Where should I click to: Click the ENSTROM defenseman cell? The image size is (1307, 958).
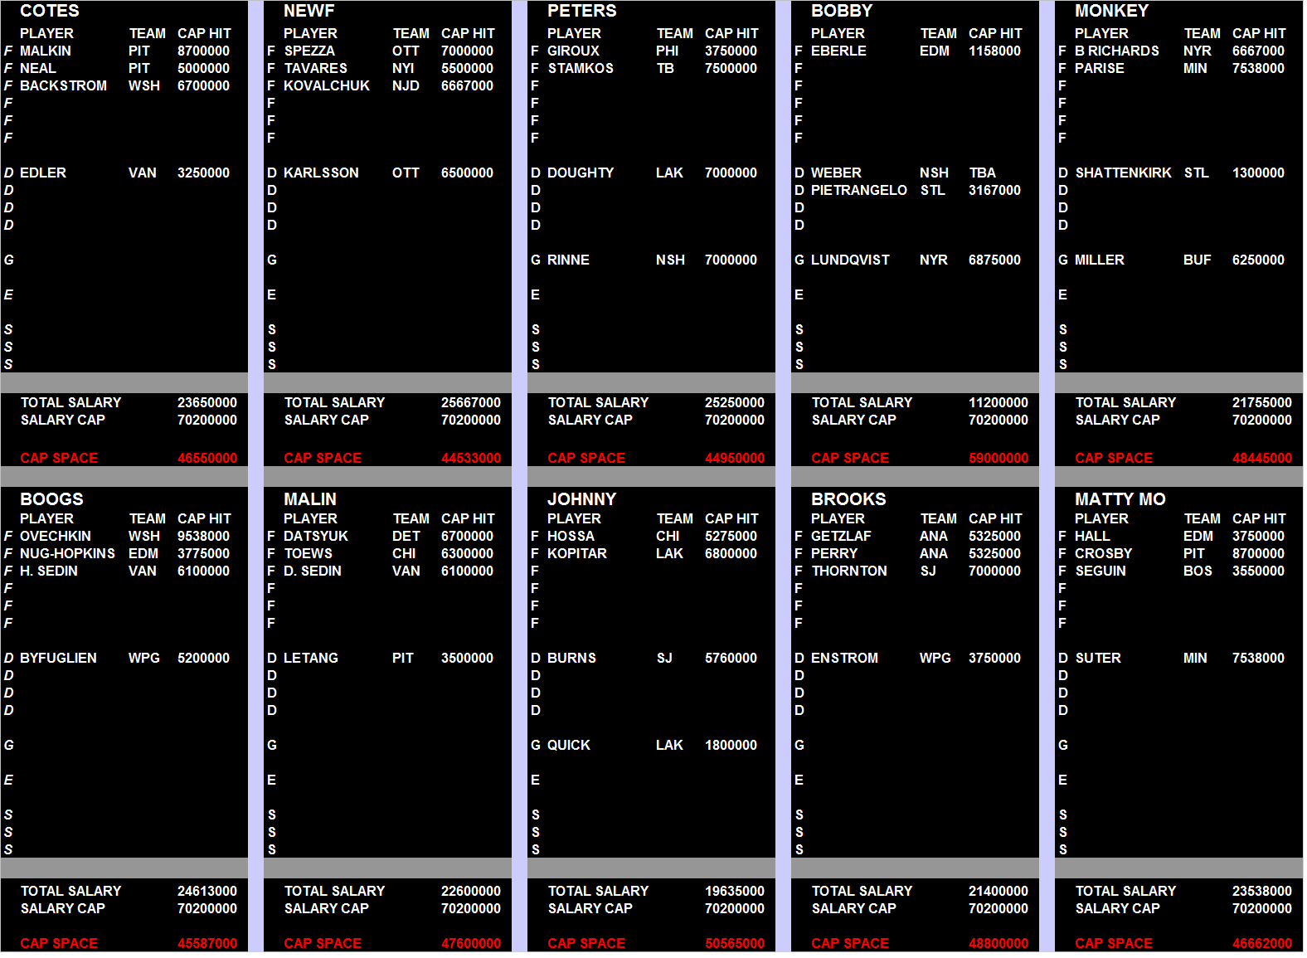coord(844,658)
